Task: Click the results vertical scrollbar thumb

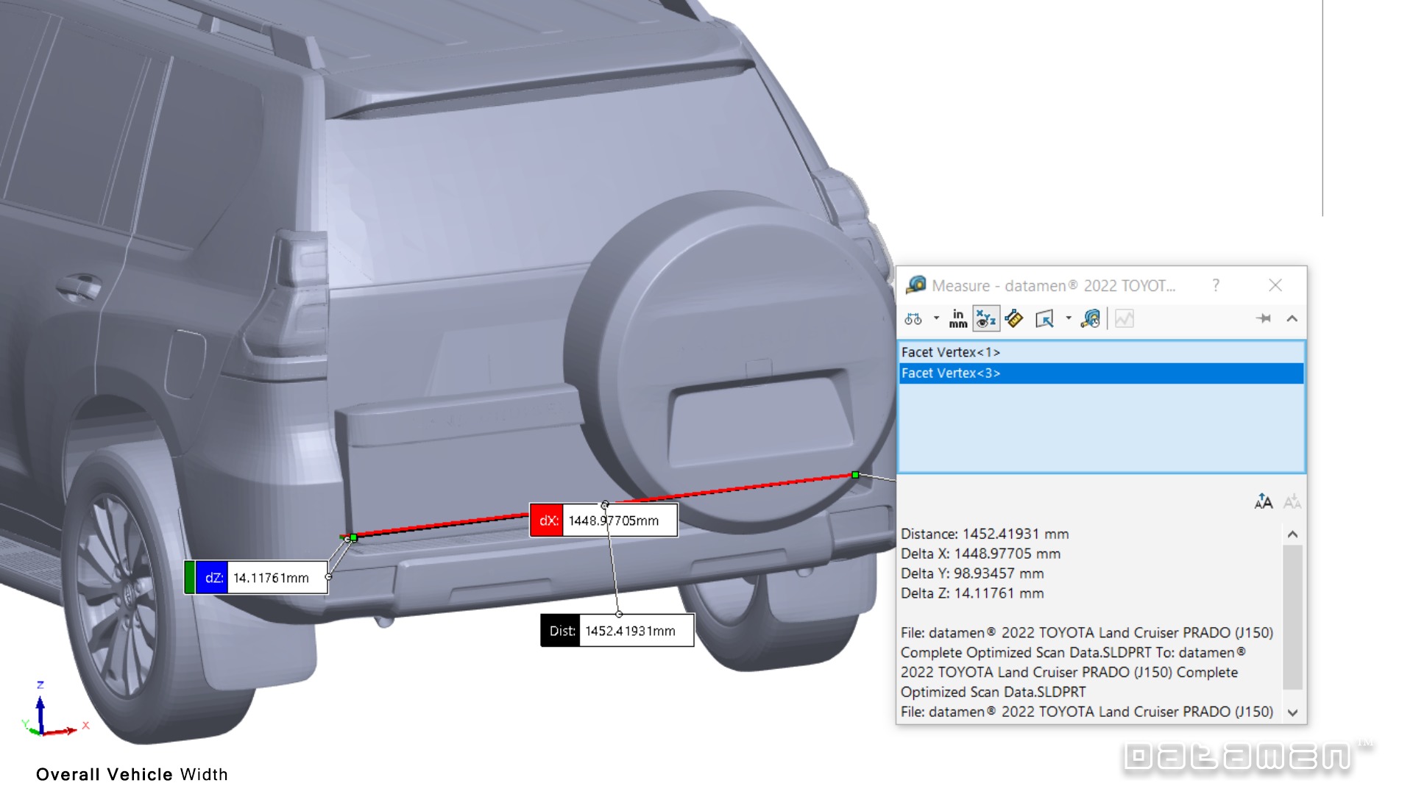Action: [1292, 616]
